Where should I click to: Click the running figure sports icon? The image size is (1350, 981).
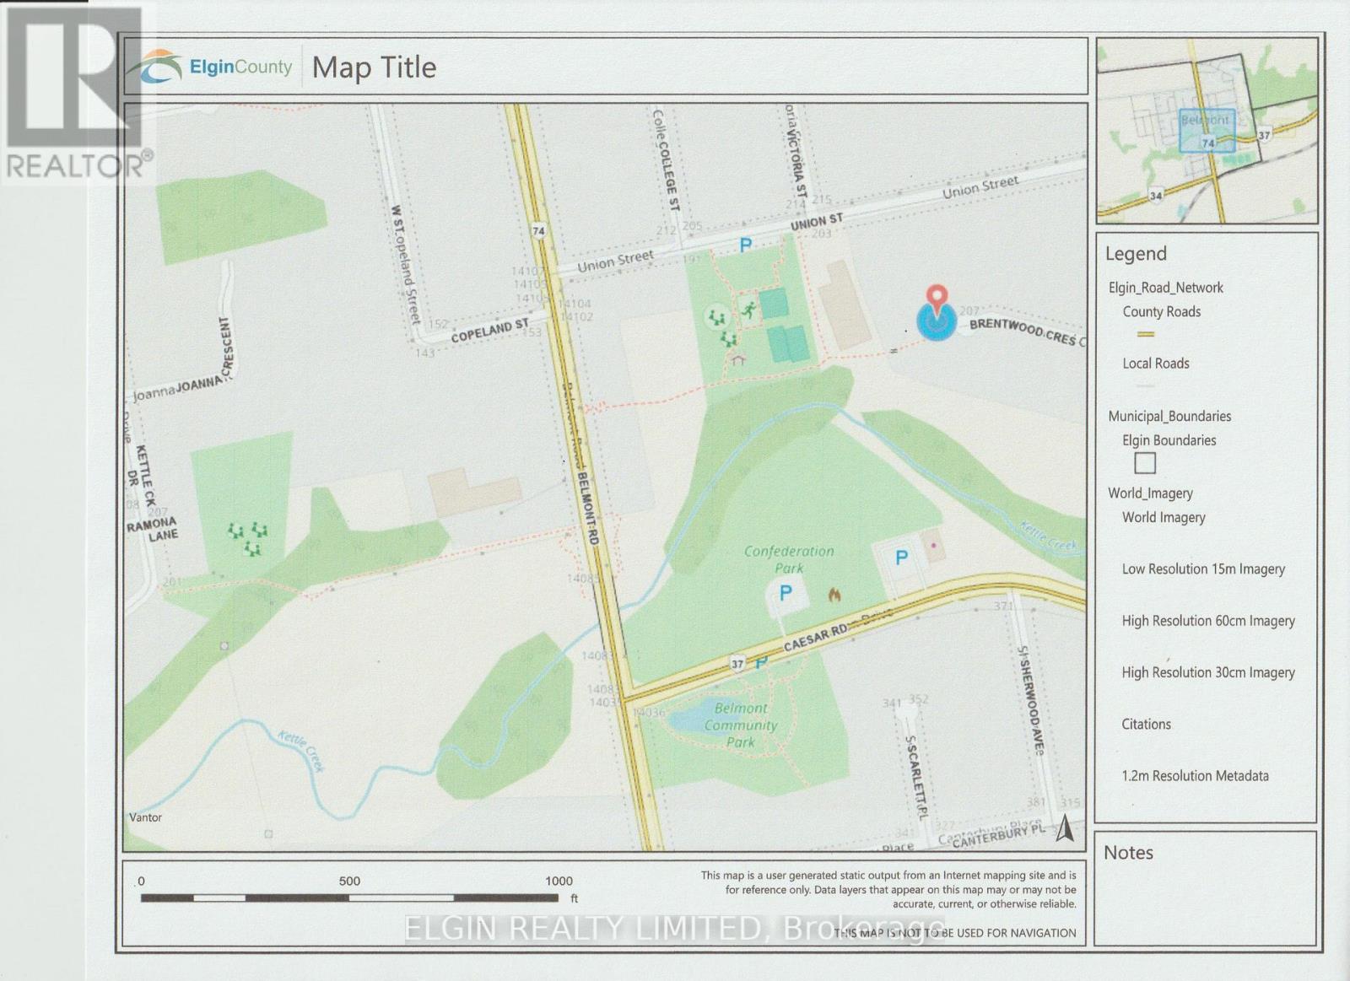[748, 310]
